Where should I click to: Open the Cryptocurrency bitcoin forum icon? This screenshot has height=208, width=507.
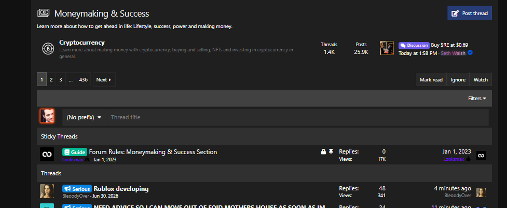pos(48,48)
